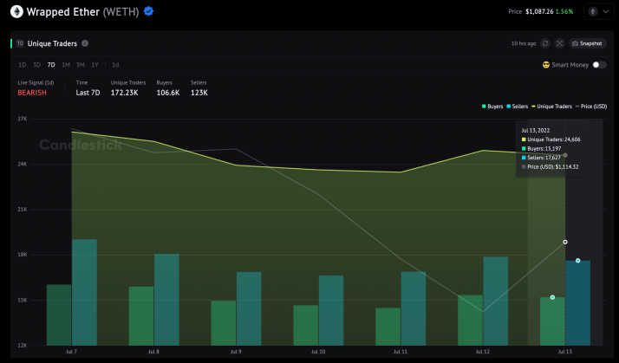
Task: Toggle the Buyers legend series
Action: click(x=492, y=107)
